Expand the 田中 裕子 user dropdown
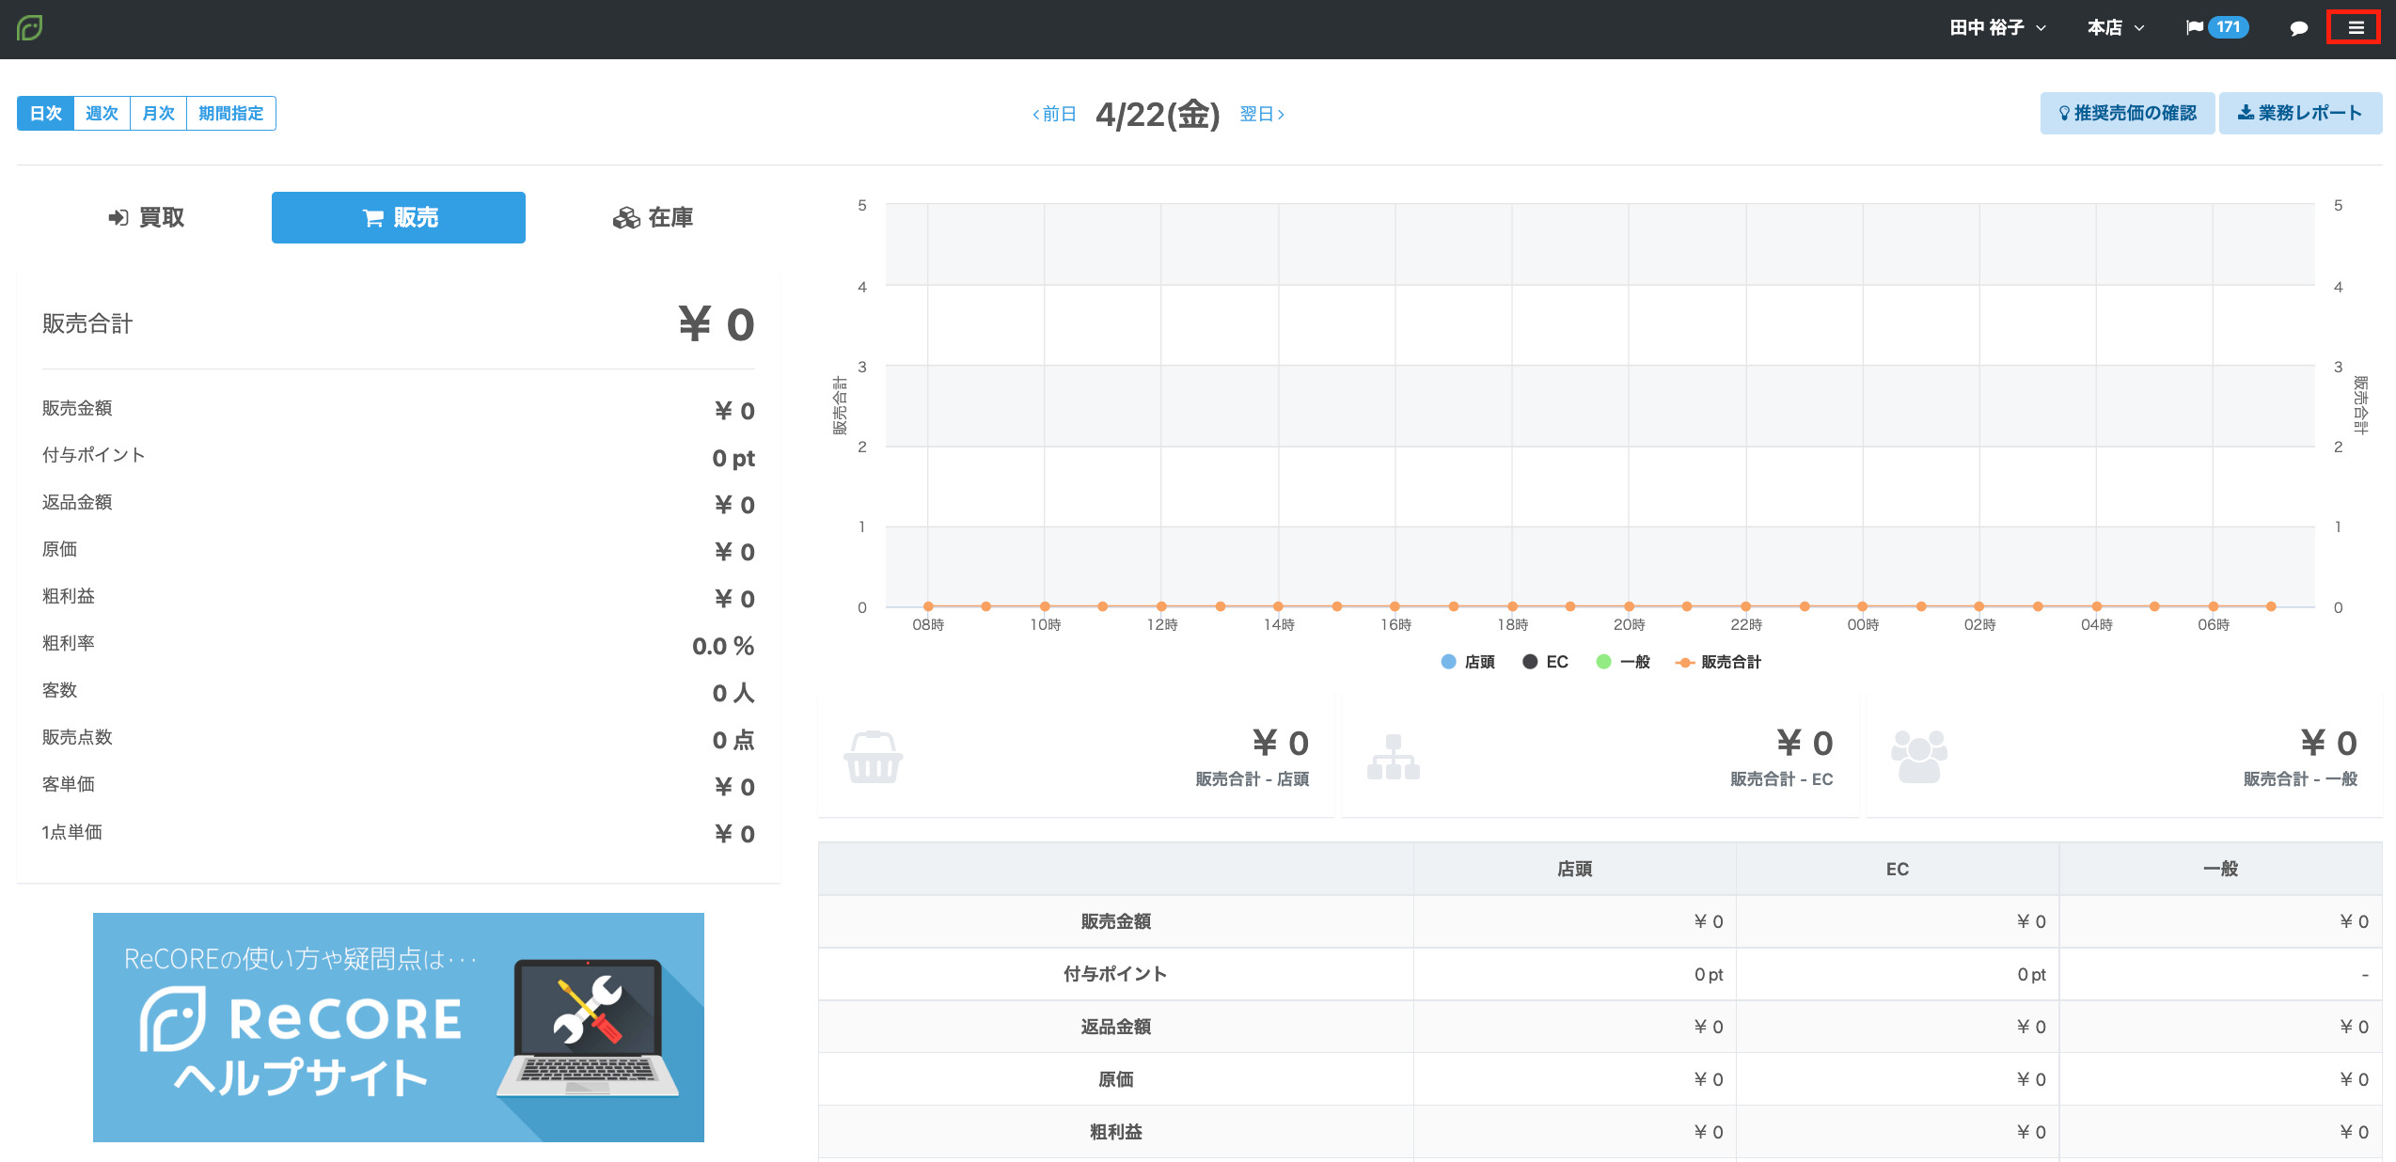The height and width of the screenshot is (1162, 2396). (x=1997, y=28)
